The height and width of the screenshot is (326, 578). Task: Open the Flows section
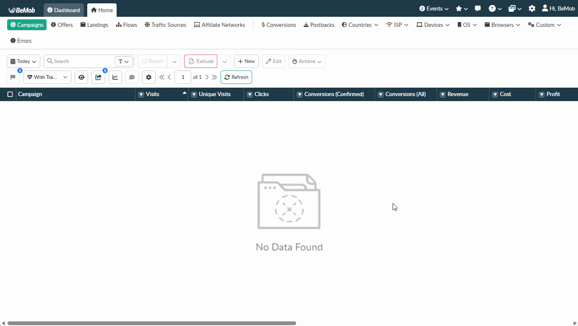click(127, 25)
